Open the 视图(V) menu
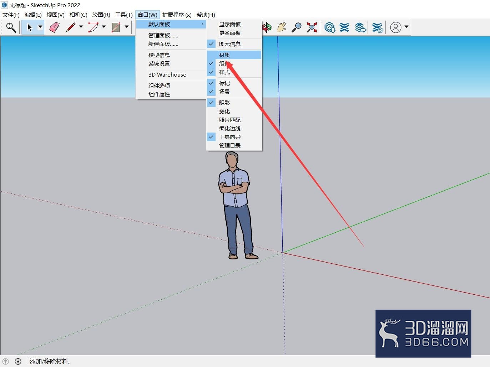Image resolution: width=490 pixels, height=367 pixels. point(55,15)
